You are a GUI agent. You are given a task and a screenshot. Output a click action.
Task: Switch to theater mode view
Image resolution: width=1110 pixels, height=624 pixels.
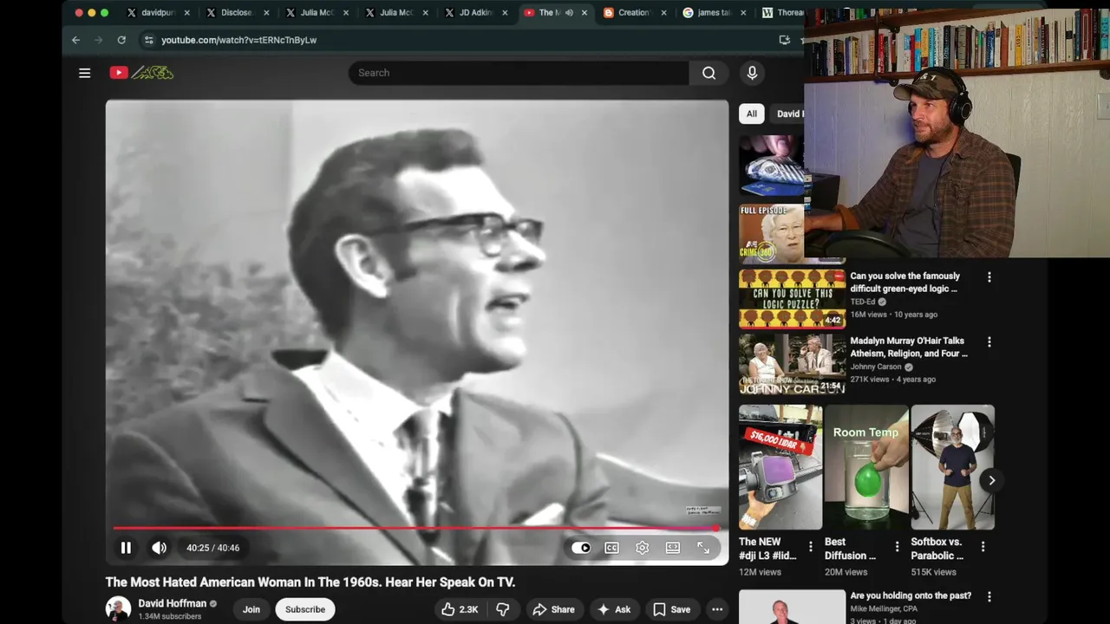pyautogui.click(x=673, y=548)
